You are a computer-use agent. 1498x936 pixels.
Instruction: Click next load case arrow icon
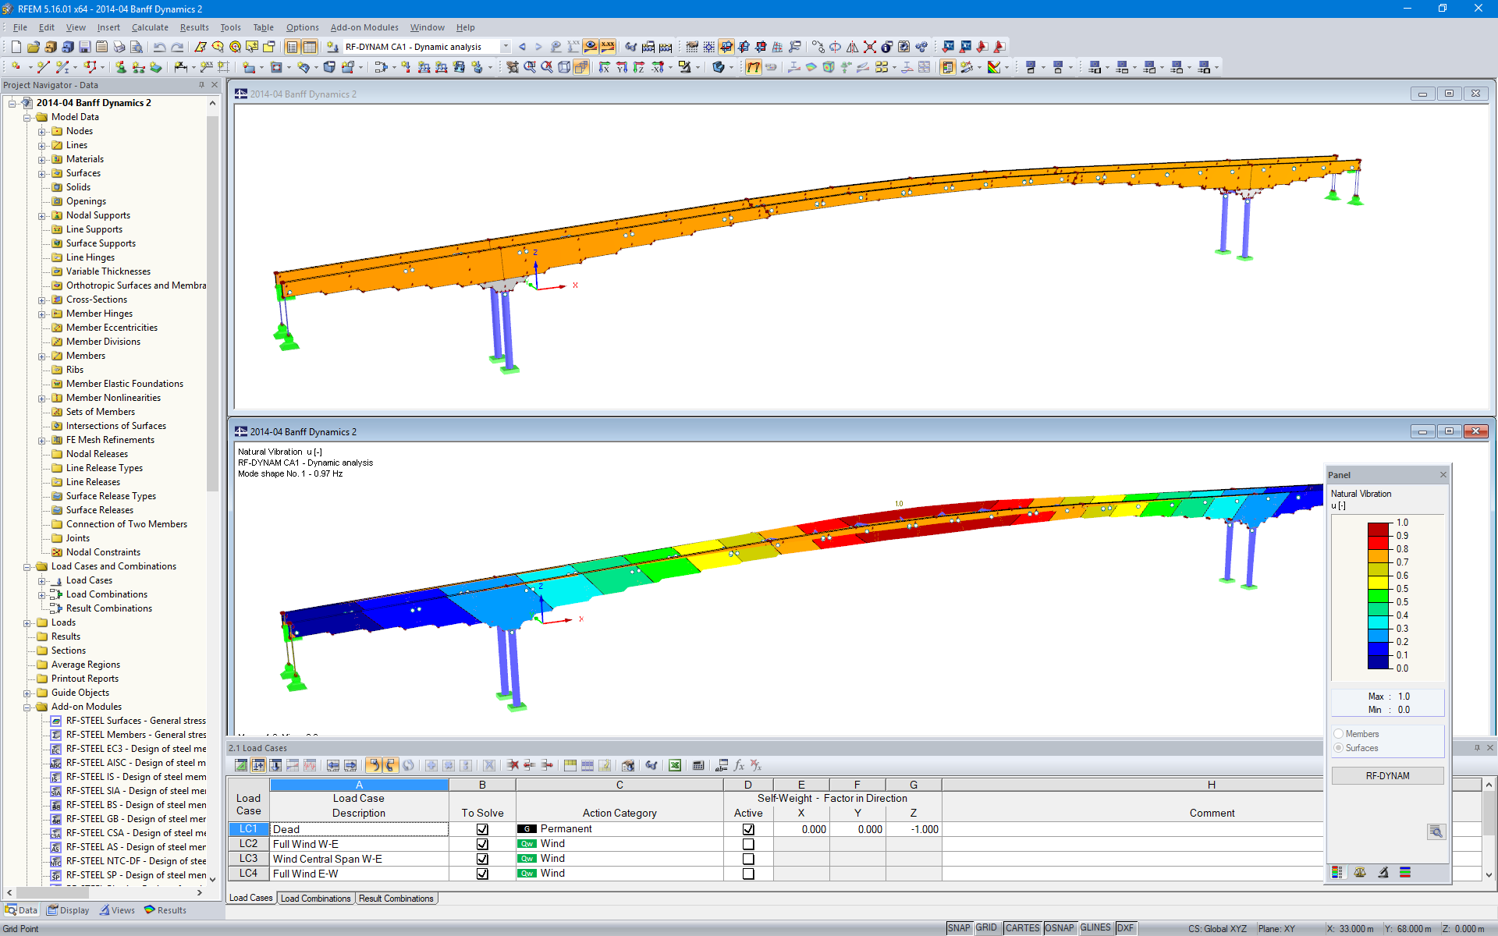[x=538, y=47]
